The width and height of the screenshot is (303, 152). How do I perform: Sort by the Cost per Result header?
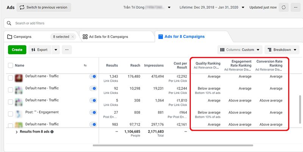[180, 65]
